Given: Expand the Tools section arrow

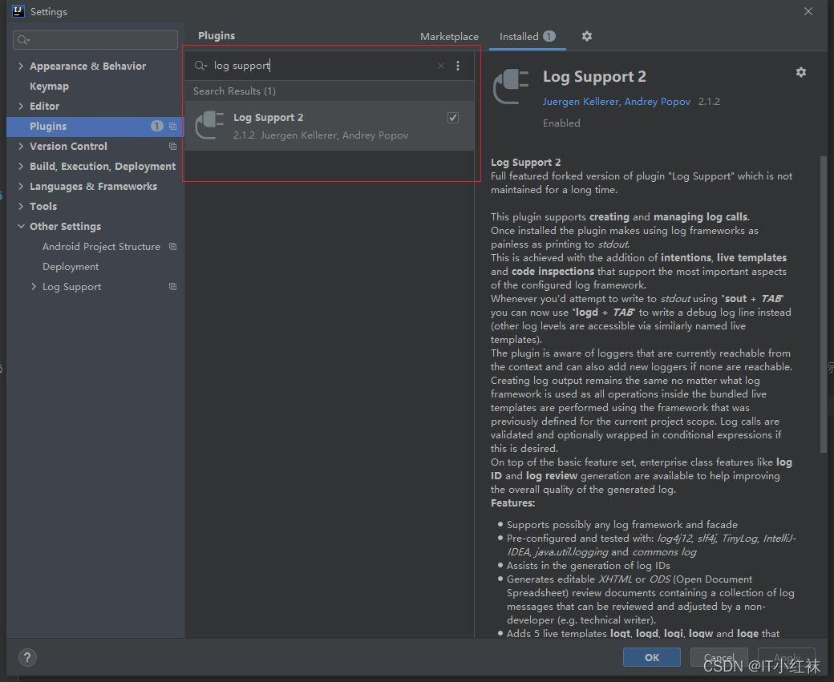Looking at the screenshot, I should pos(21,206).
